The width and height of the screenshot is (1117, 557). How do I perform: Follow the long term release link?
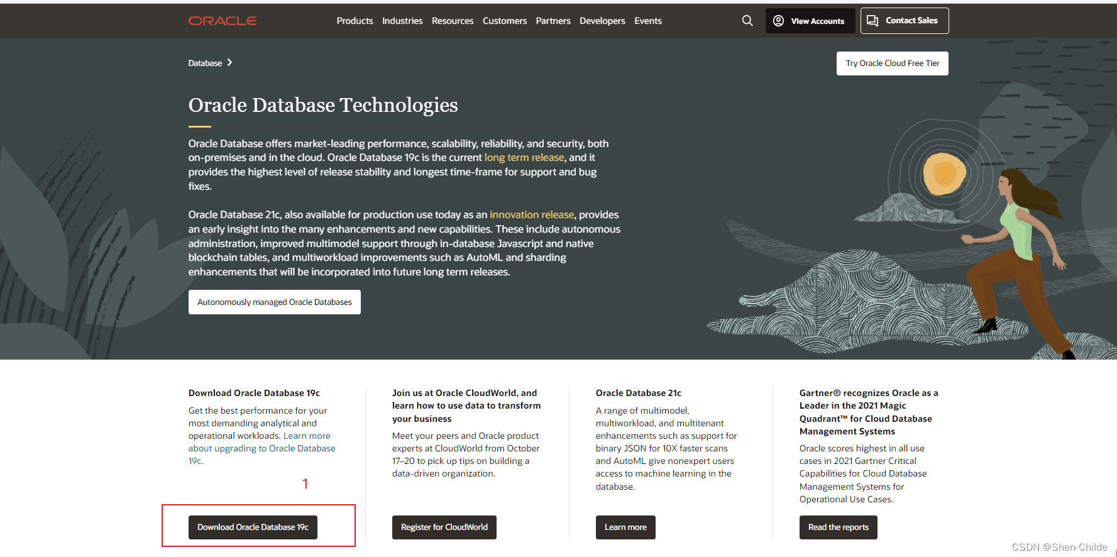click(524, 158)
